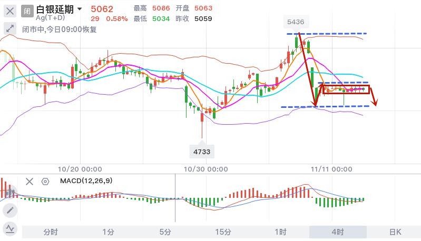Switch to the 1时 timeframe tab
Viewport: 421px width, 241px height.
(280, 232)
